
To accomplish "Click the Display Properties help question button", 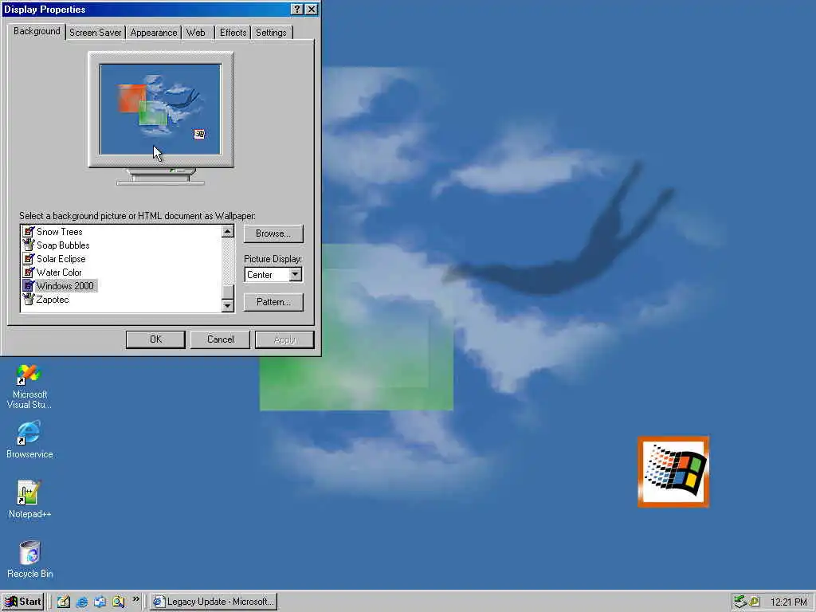I will coord(297,10).
